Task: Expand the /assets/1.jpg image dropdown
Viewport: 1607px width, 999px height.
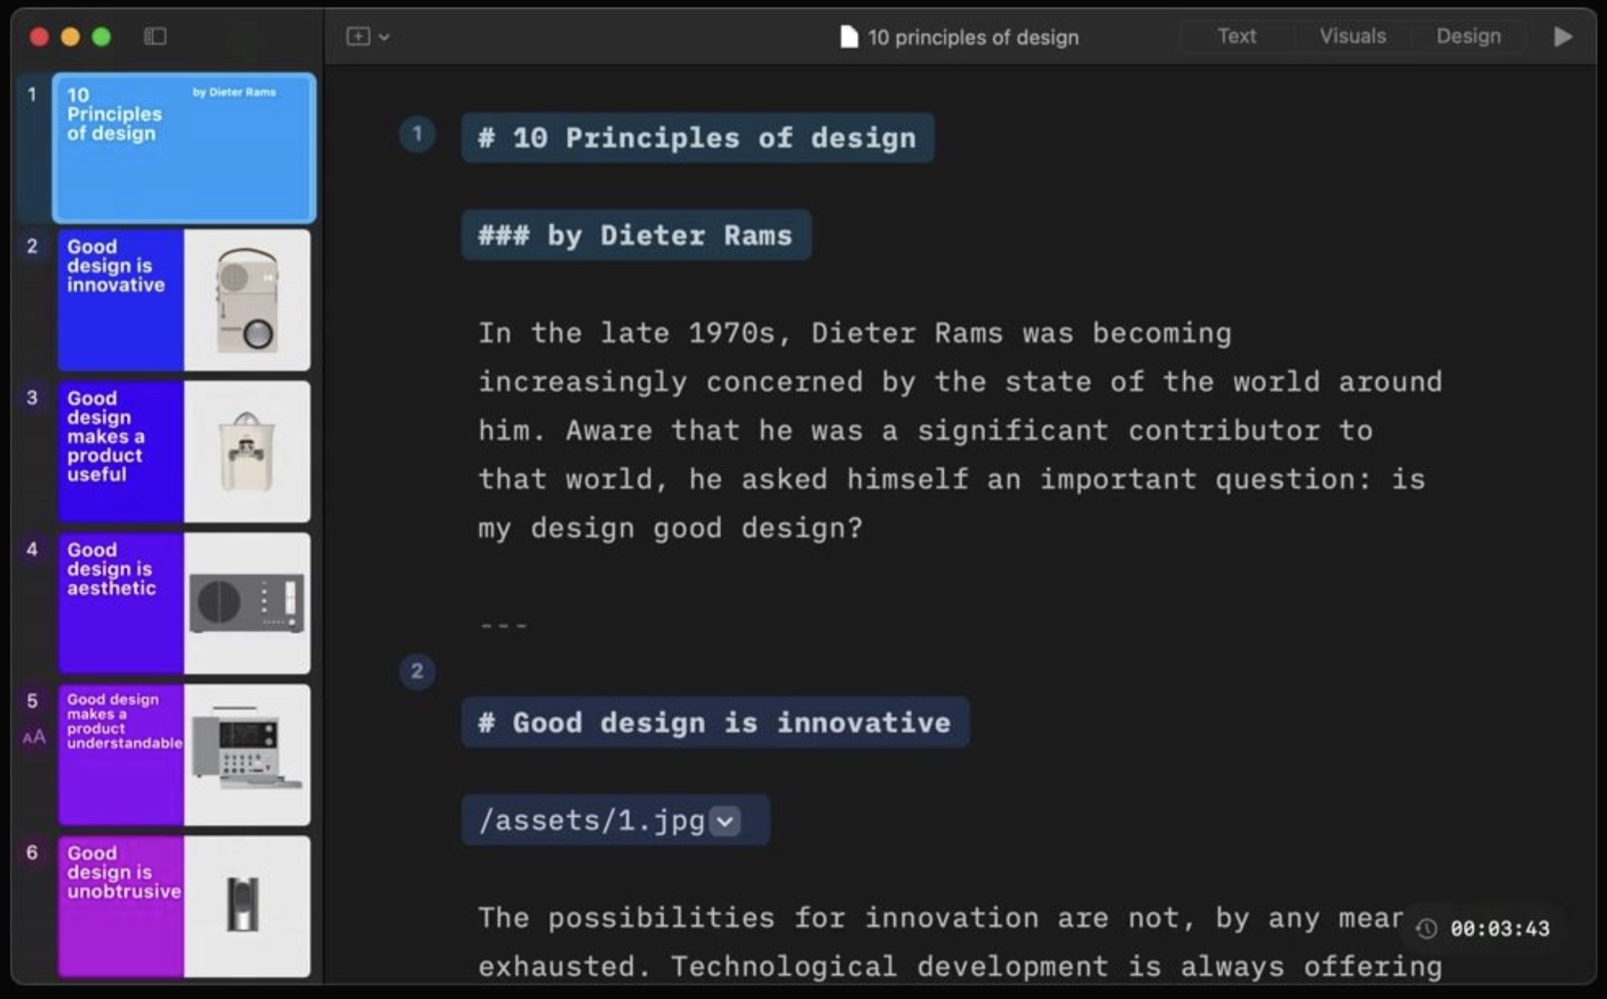Action: pyautogui.click(x=725, y=821)
